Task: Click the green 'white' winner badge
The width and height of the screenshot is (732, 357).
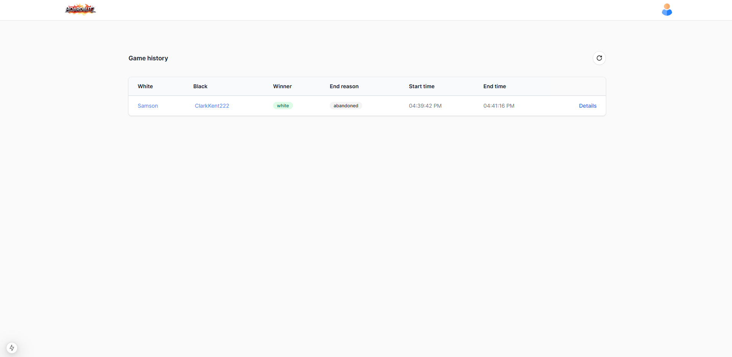Action: point(283,106)
